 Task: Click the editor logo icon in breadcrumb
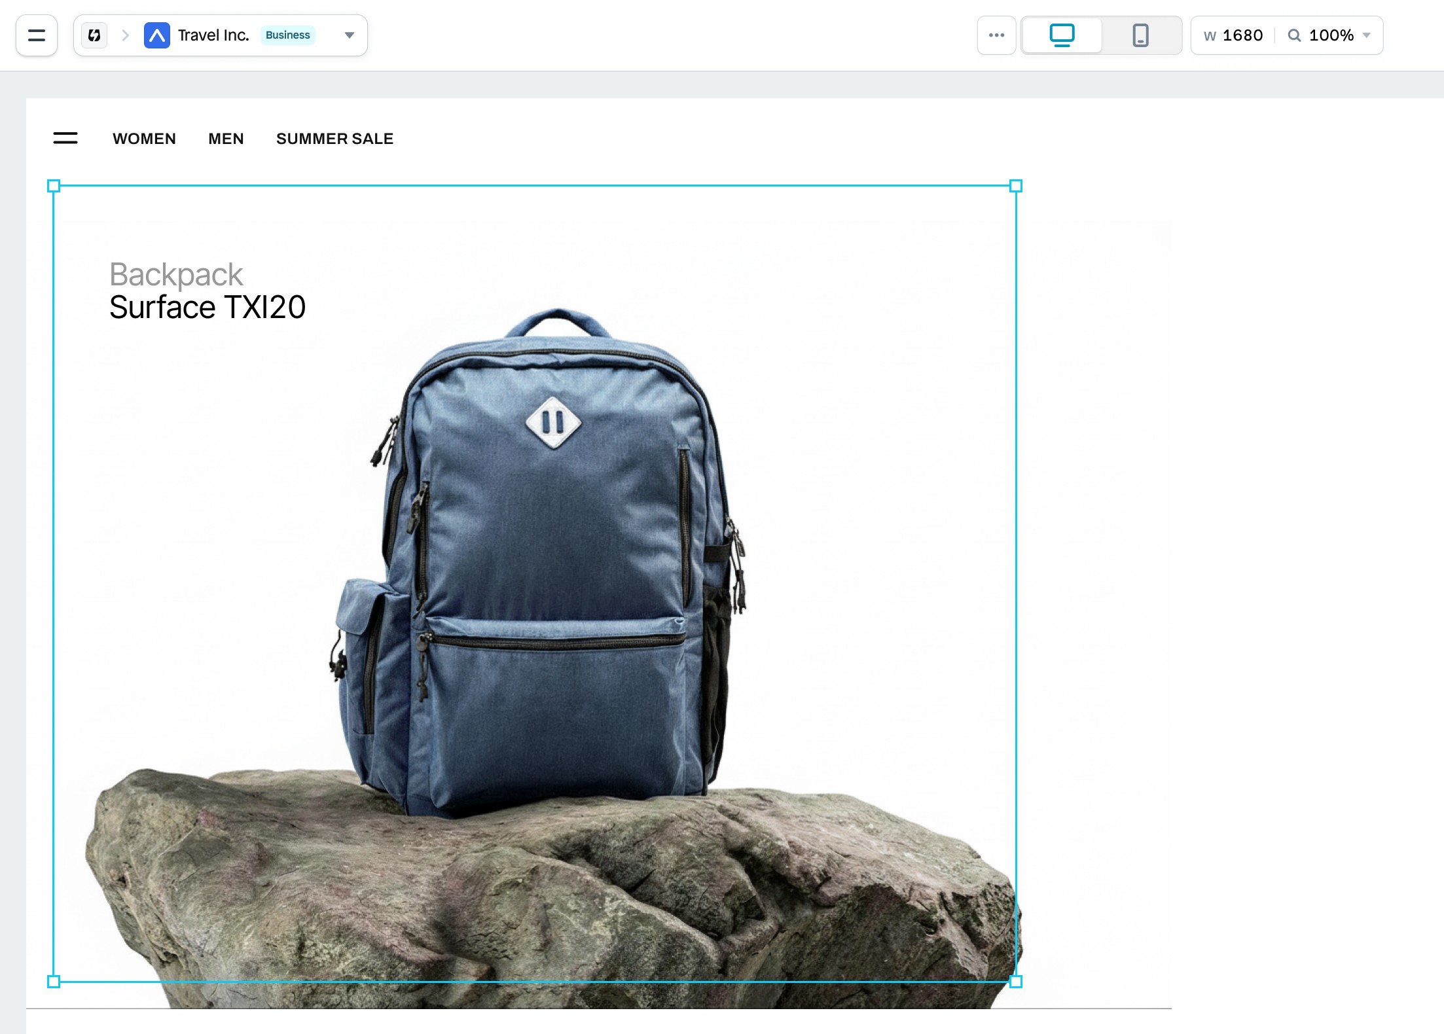click(94, 35)
